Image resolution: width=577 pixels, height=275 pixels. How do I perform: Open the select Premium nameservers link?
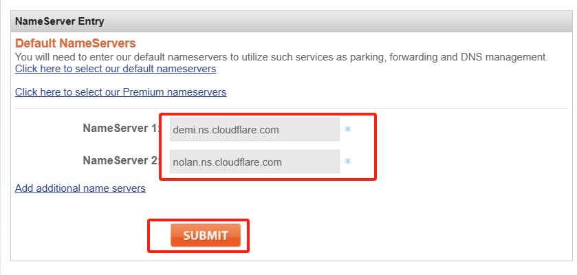point(120,92)
